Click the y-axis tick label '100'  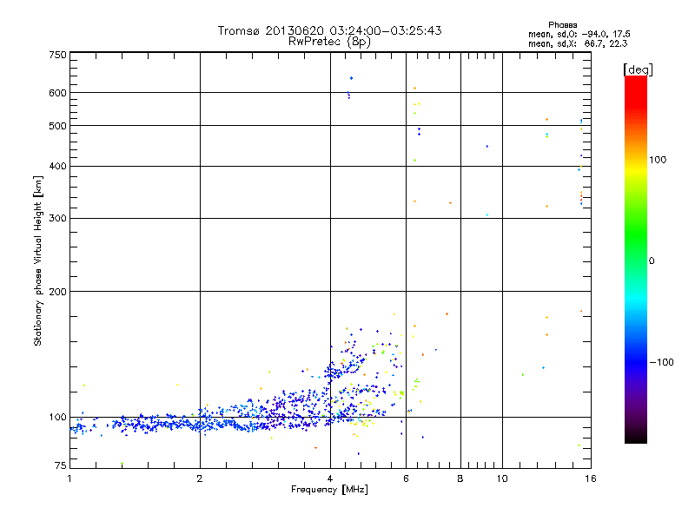pyautogui.click(x=57, y=418)
